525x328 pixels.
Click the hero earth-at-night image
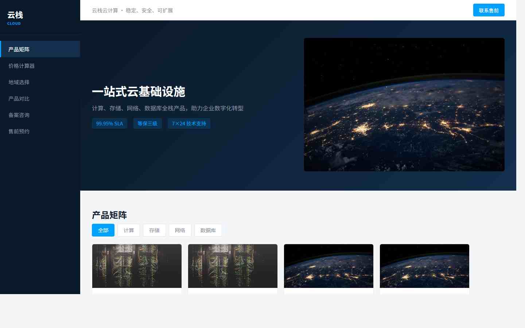(x=404, y=105)
